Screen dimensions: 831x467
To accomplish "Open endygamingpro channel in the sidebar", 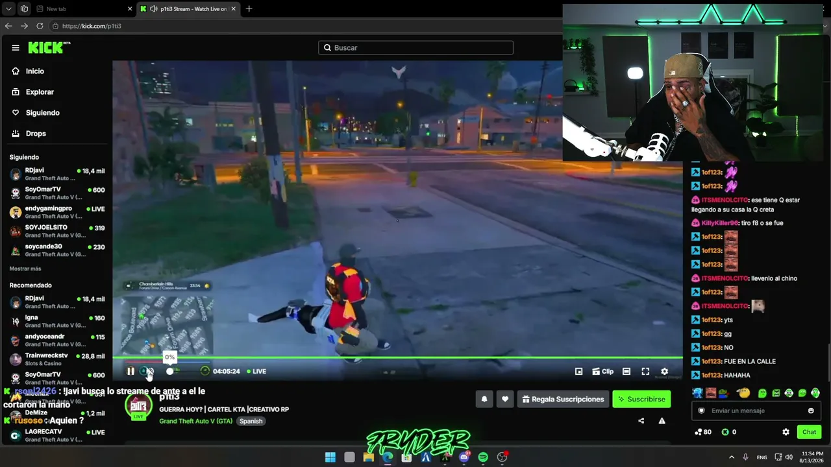I will pyautogui.click(x=57, y=212).
